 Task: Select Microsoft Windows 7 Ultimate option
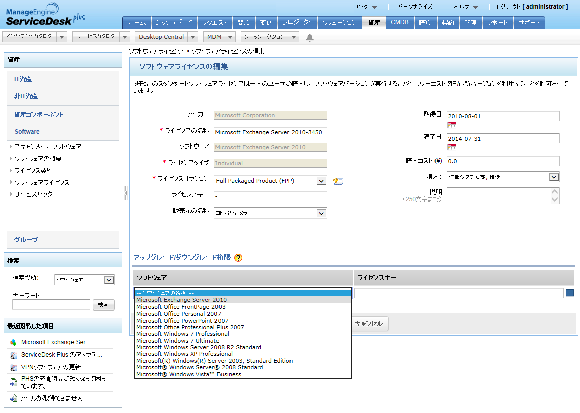[243, 341]
